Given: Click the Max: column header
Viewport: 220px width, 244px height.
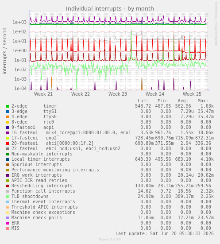Looking at the screenshot, I should pyautogui.click(x=203, y=101).
